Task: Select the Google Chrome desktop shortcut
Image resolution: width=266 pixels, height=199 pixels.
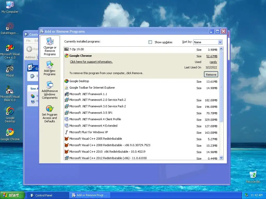Action: click(10, 134)
